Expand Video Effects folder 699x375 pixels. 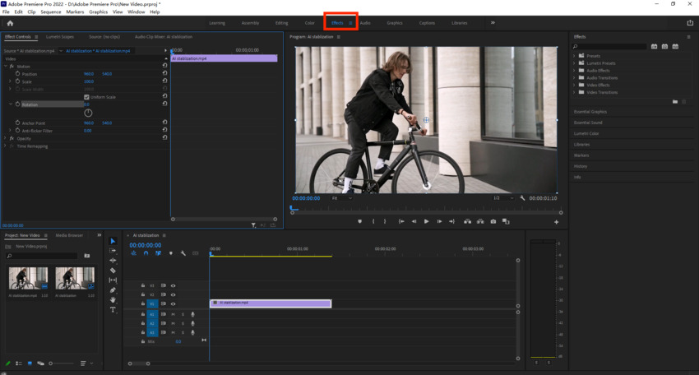click(x=574, y=85)
